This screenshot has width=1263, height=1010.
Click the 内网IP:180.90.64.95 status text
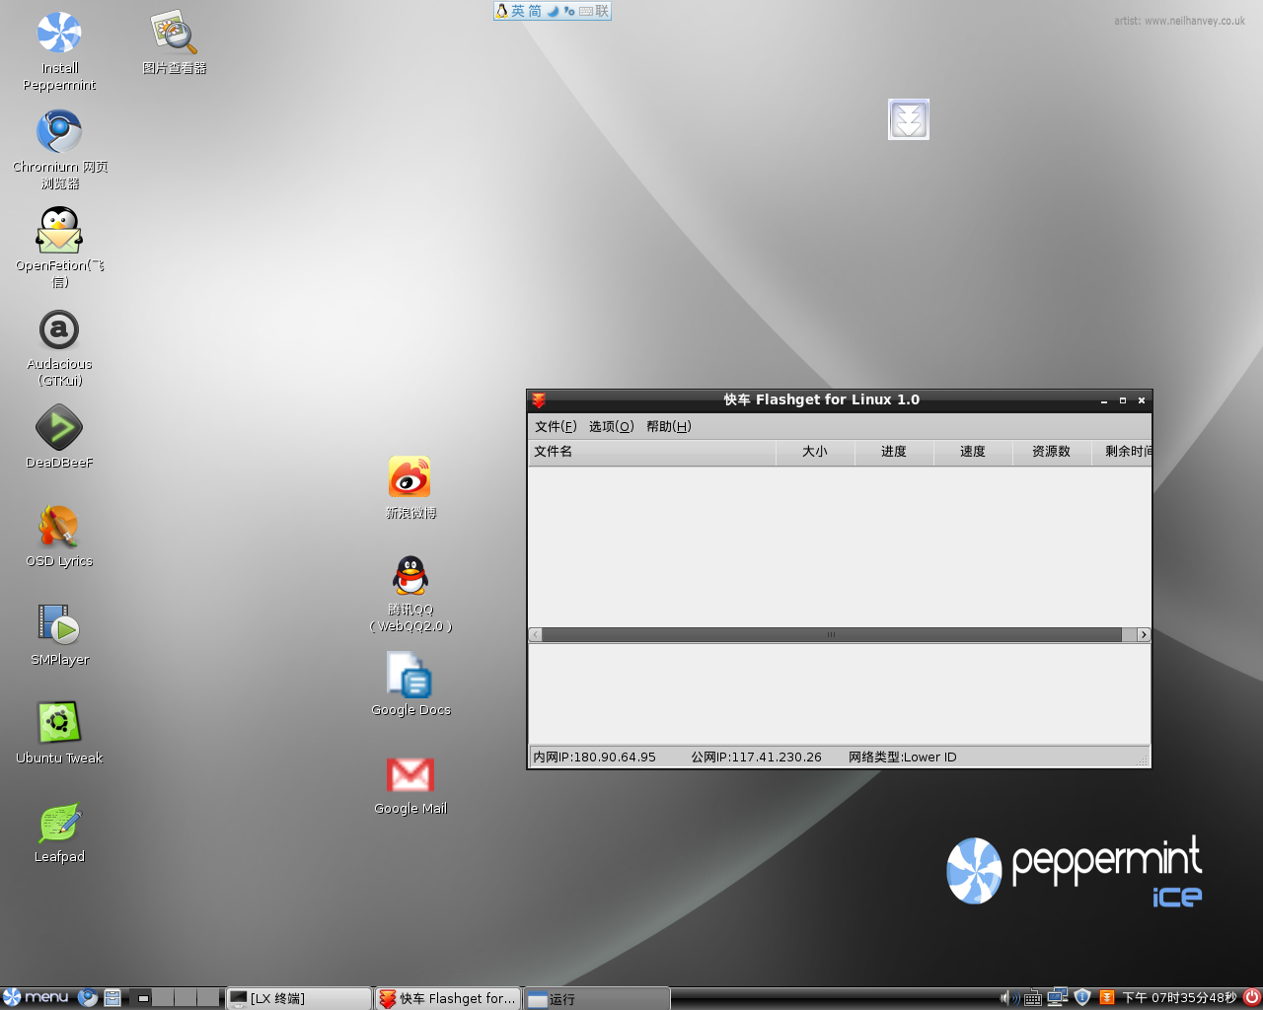pos(595,757)
